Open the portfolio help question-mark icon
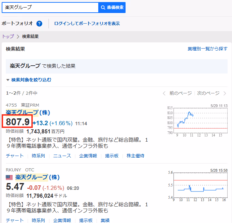Image resolution: width=232 pixels, height=223 pixels. pos(39,24)
